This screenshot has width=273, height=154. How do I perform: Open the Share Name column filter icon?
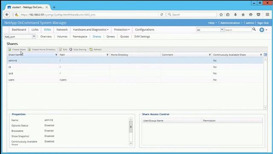point(56,55)
